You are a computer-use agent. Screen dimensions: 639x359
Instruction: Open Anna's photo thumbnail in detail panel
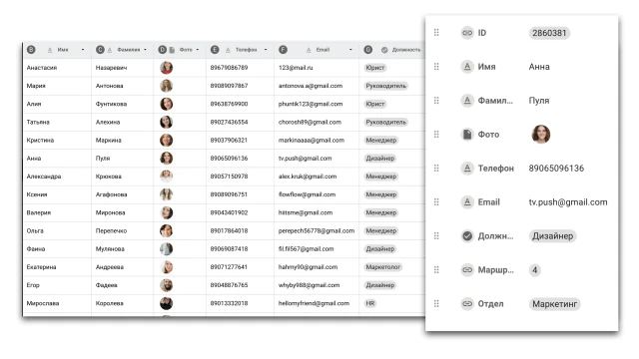click(541, 135)
